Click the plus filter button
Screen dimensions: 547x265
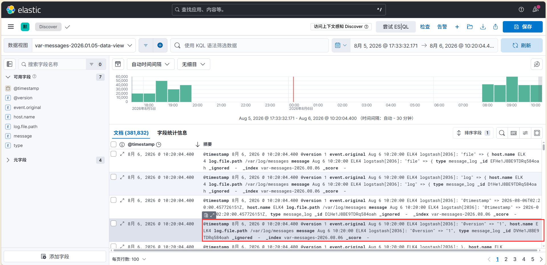[160, 45]
